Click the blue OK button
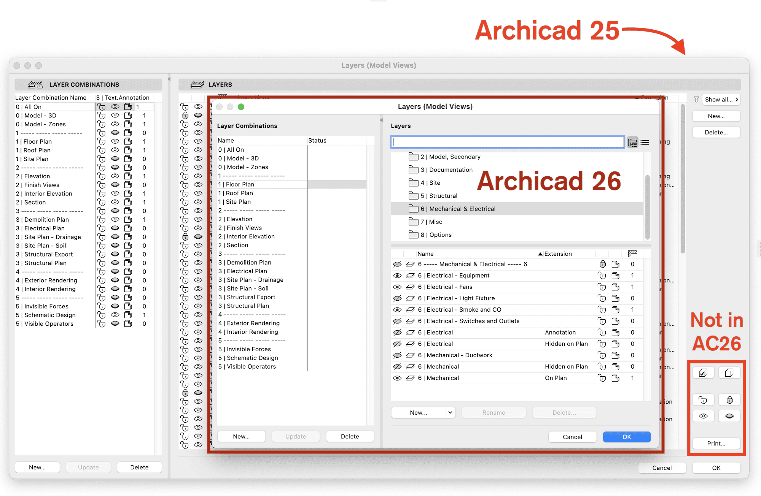 pyautogui.click(x=626, y=437)
